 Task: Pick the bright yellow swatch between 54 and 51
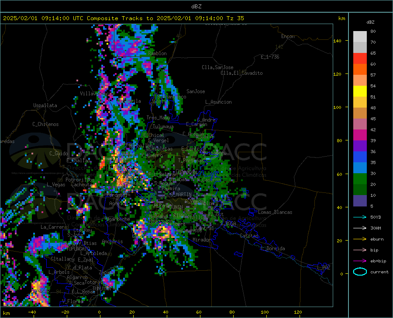tap(360, 91)
